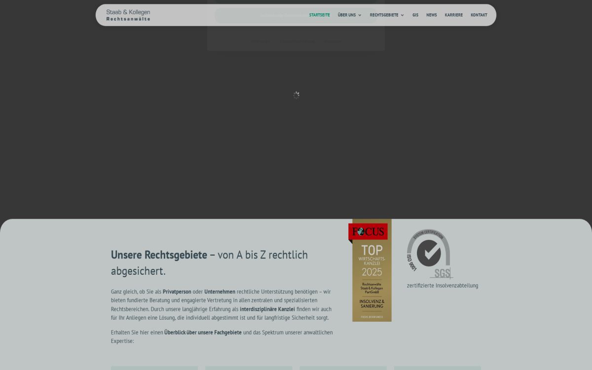Expand the chevron next to Über uns

point(360,15)
